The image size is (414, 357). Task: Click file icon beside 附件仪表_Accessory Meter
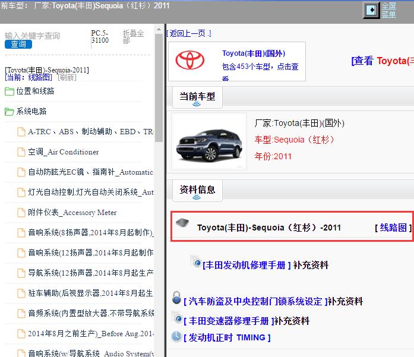click(x=21, y=213)
